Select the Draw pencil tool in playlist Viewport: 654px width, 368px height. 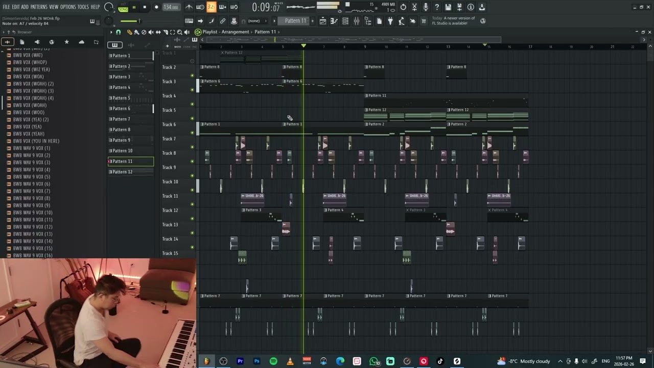129,32
